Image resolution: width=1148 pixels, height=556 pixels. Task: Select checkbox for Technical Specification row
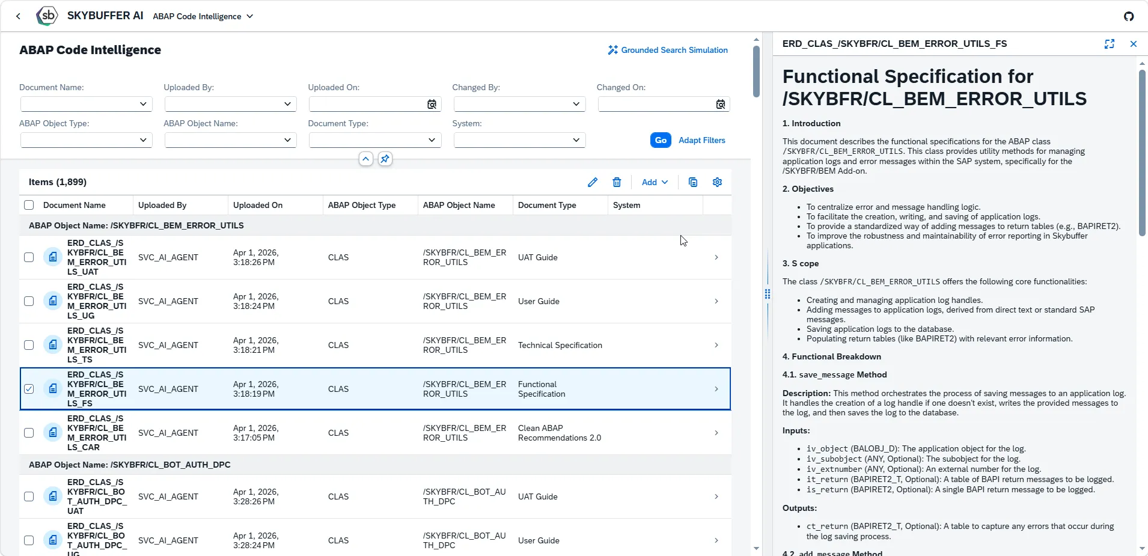(29, 345)
